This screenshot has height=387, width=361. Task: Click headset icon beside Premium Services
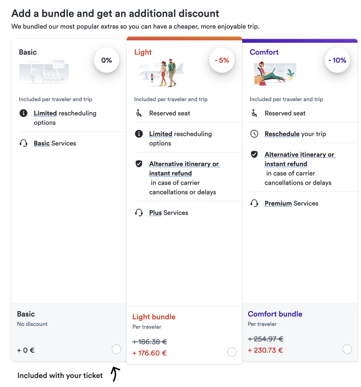pos(254,203)
